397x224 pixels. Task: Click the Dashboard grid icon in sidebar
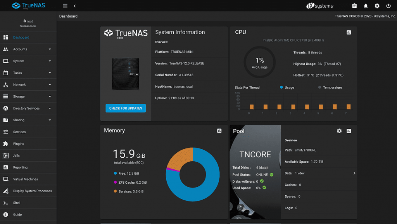point(5,38)
